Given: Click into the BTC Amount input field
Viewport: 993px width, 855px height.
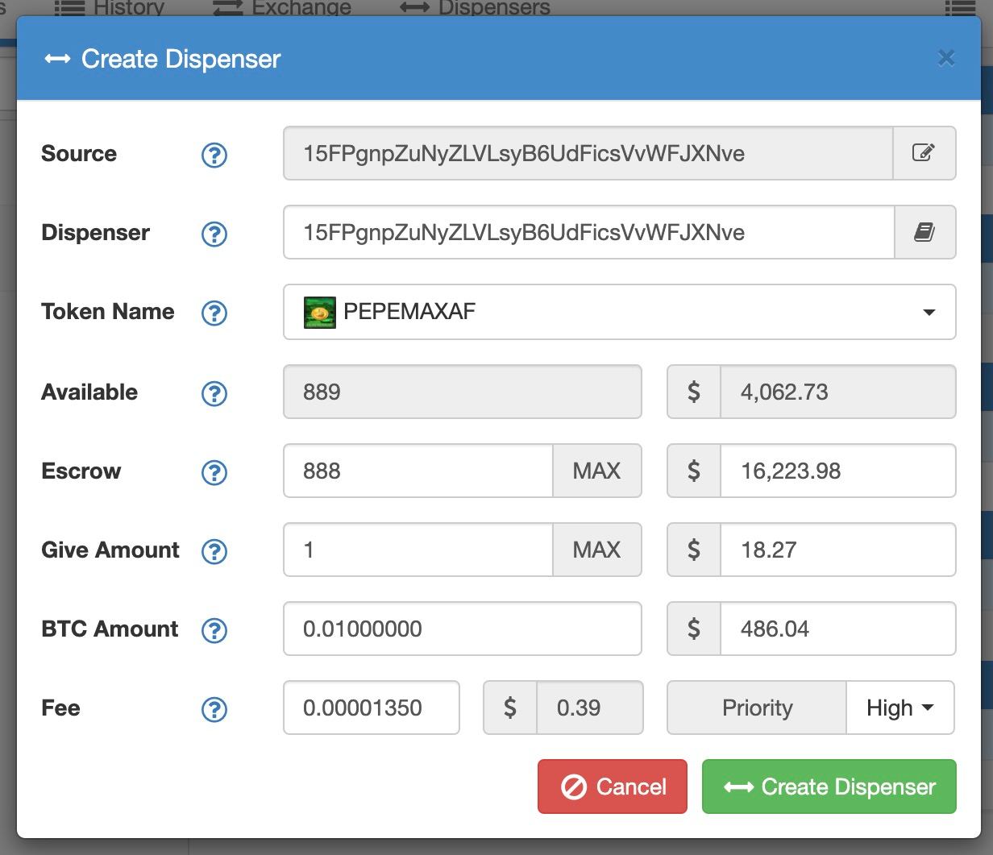Looking at the screenshot, I should (462, 629).
